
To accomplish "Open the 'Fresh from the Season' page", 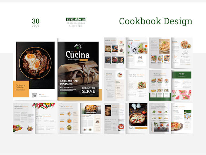I will pos(137,85).
